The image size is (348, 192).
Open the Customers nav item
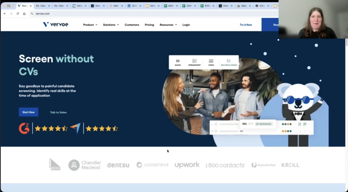coord(132,25)
